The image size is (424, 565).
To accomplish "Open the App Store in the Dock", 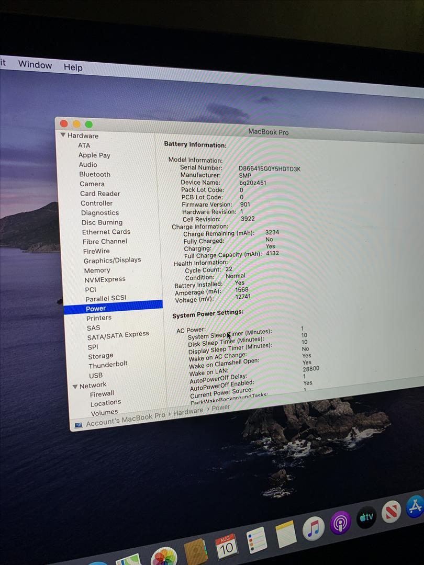I will tap(415, 506).
